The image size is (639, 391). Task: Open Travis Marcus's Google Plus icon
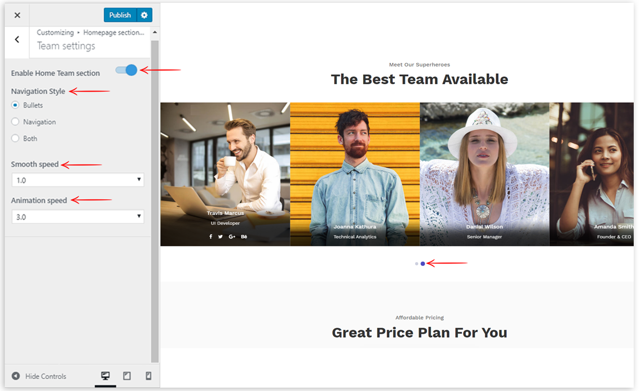(x=232, y=237)
